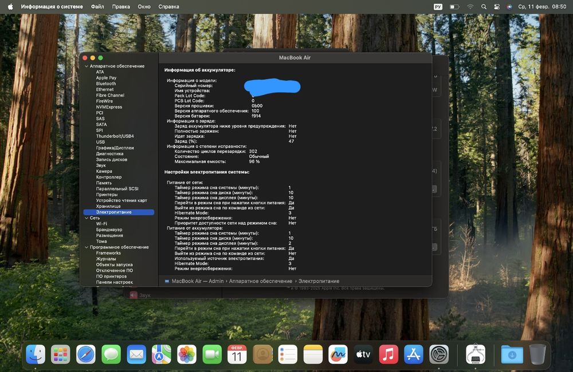Screen dimensions: 573x372
Task: Click Максимальная емкость value 96 %
Action: (x=254, y=161)
